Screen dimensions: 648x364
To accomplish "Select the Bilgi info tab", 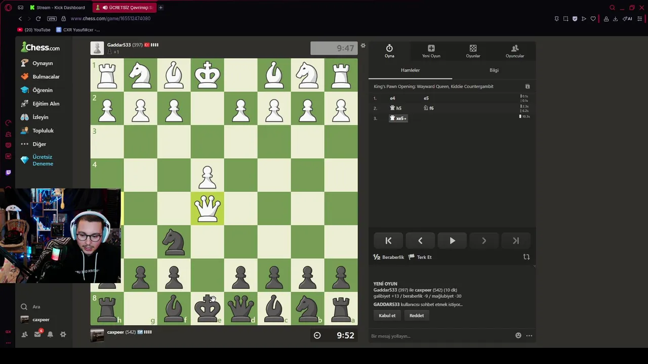I will (x=494, y=70).
